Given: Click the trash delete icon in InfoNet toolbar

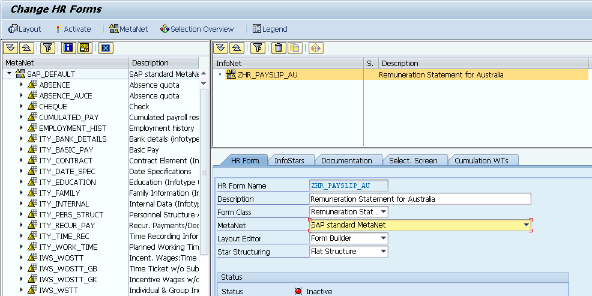Looking at the screenshot, I should click(x=278, y=48).
